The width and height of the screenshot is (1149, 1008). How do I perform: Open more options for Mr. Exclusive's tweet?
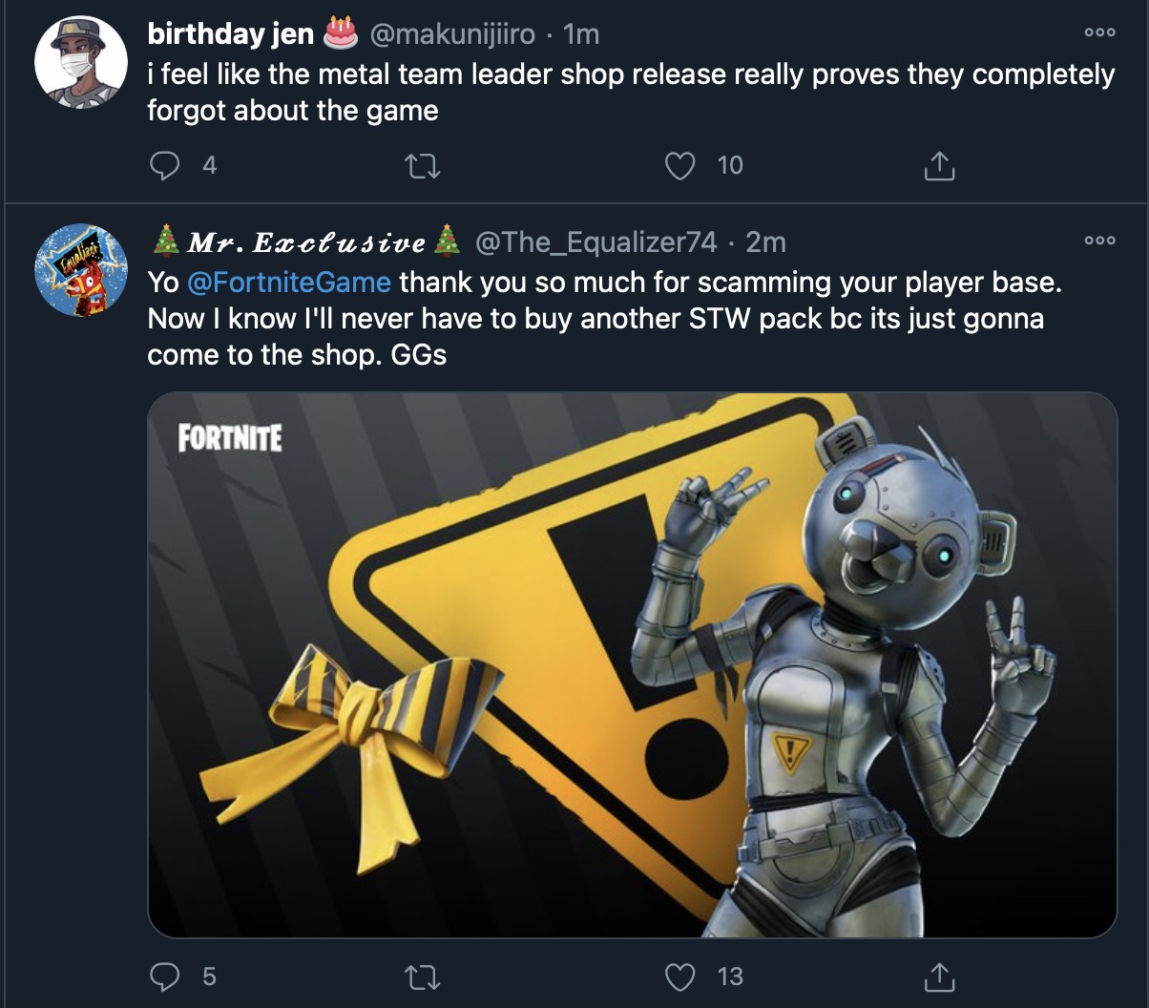pos(1099,241)
